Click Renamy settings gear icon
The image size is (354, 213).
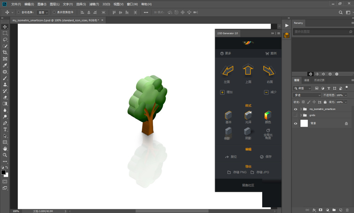(330, 74)
